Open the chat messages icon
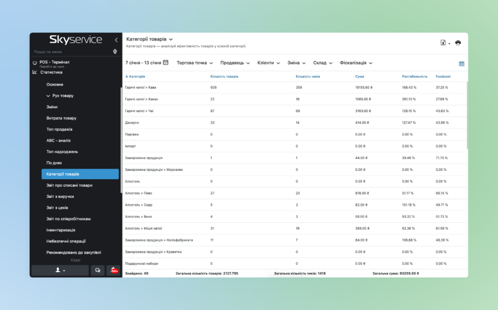Screen dimensions: 498x310 click(x=98, y=270)
